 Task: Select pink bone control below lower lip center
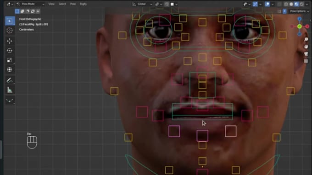pyautogui.click(x=202, y=136)
